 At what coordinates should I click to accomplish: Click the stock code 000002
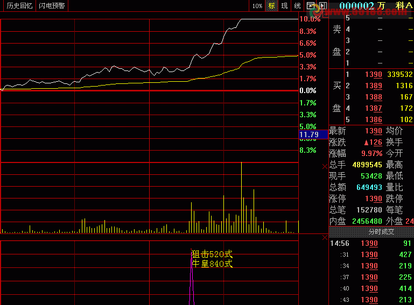[356, 6]
